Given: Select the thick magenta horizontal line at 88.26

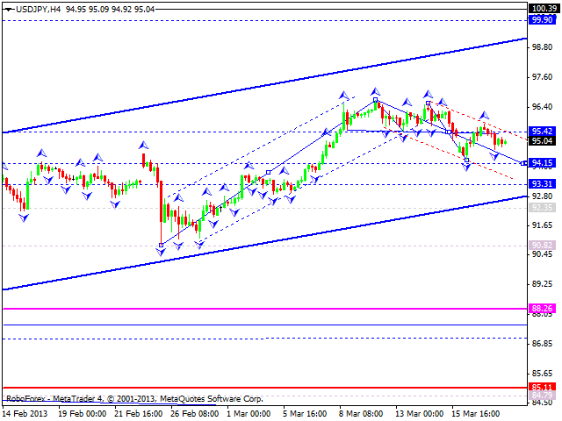Looking at the screenshot, I should tap(265, 308).
